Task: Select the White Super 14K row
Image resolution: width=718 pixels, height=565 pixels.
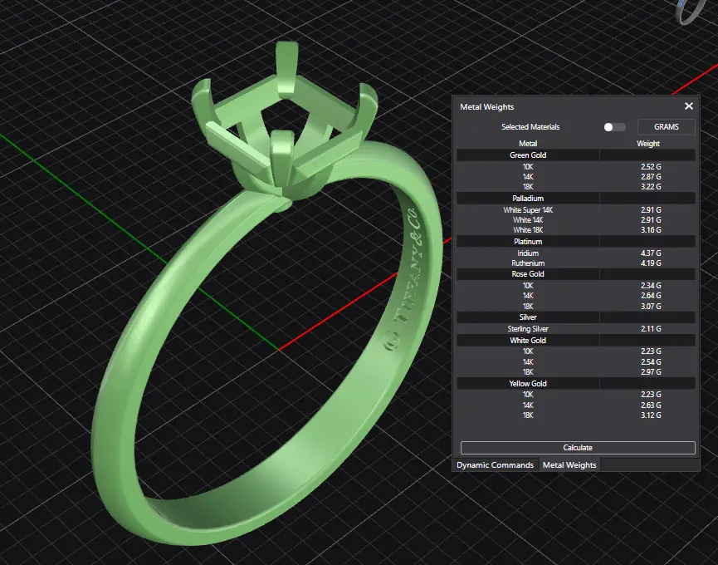Action: coord(575,210)
